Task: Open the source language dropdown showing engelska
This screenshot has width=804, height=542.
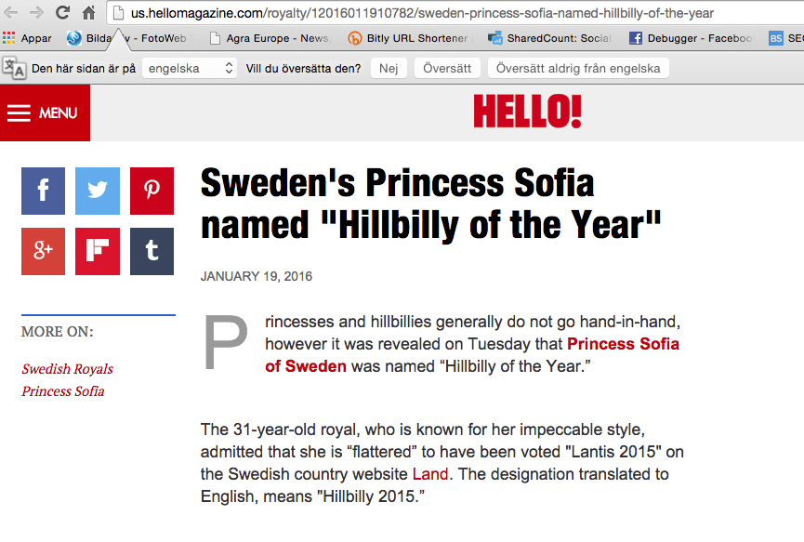Action: point(191,68)
